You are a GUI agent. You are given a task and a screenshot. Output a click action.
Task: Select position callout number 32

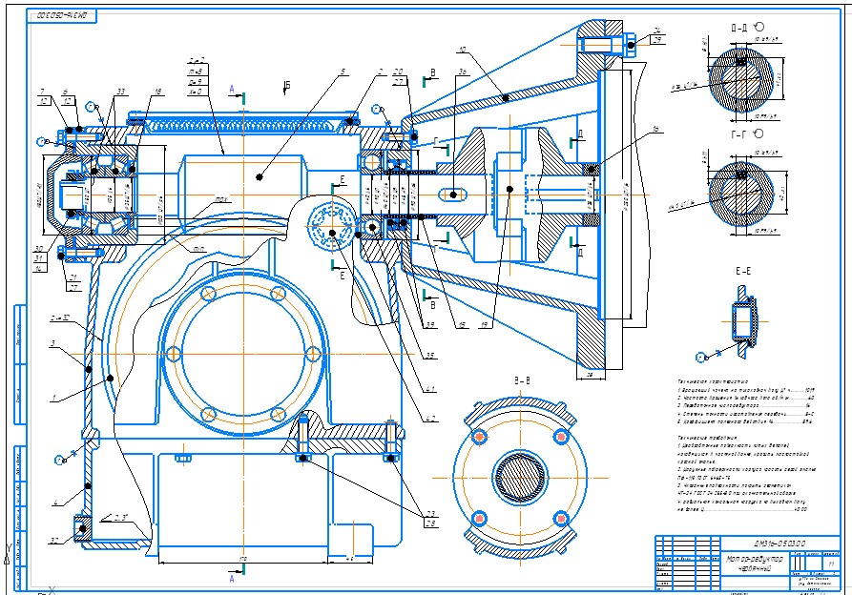click(55, 540)
